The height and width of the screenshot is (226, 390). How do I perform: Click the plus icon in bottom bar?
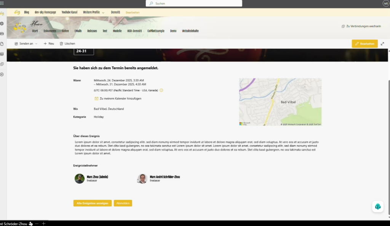point(43,224)
